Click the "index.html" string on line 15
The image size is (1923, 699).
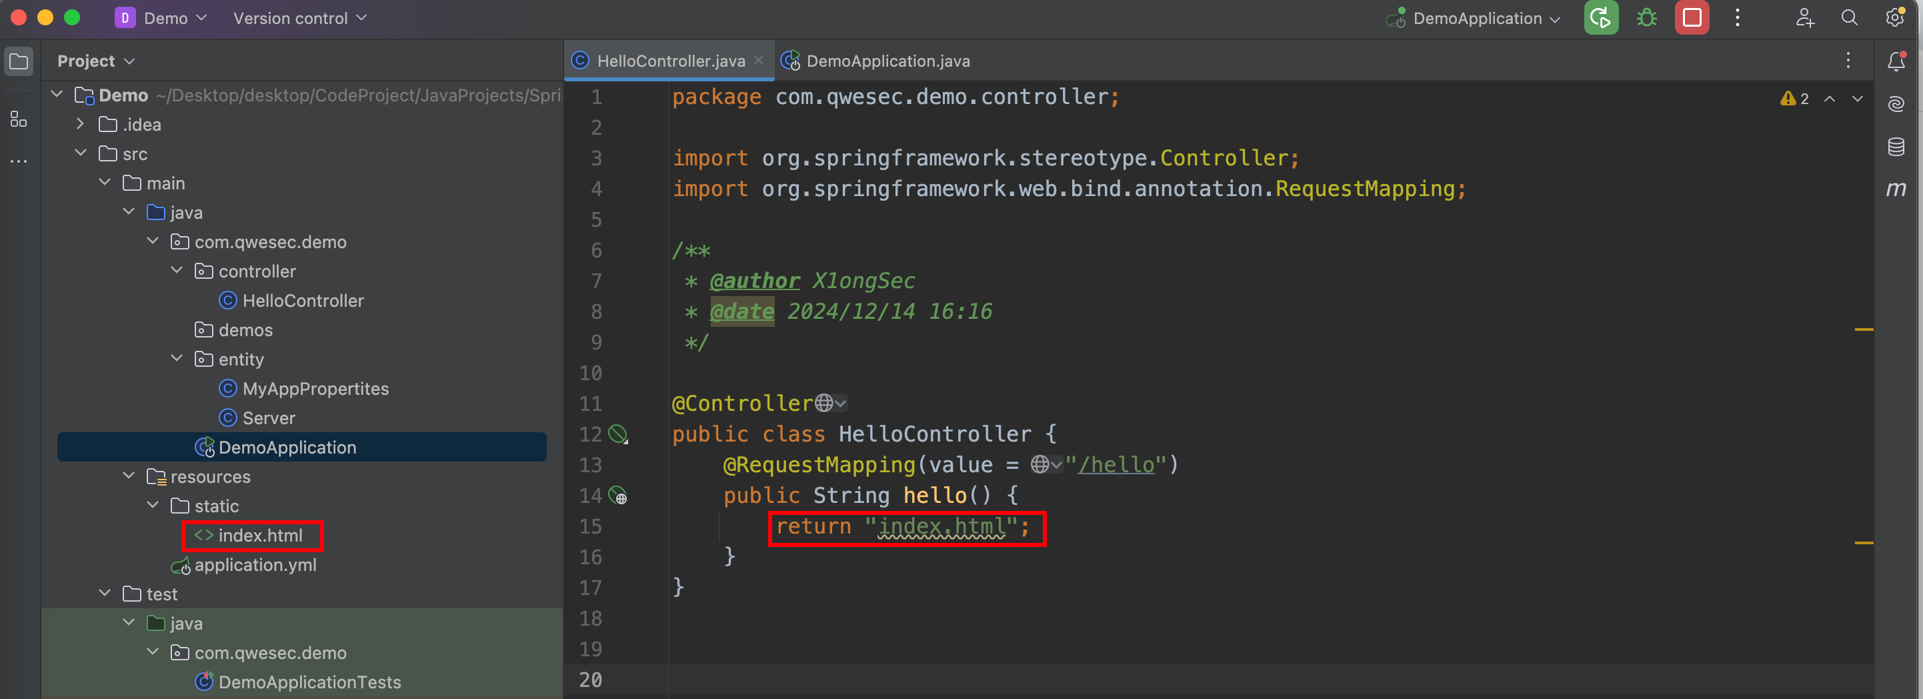click(942, 526)
